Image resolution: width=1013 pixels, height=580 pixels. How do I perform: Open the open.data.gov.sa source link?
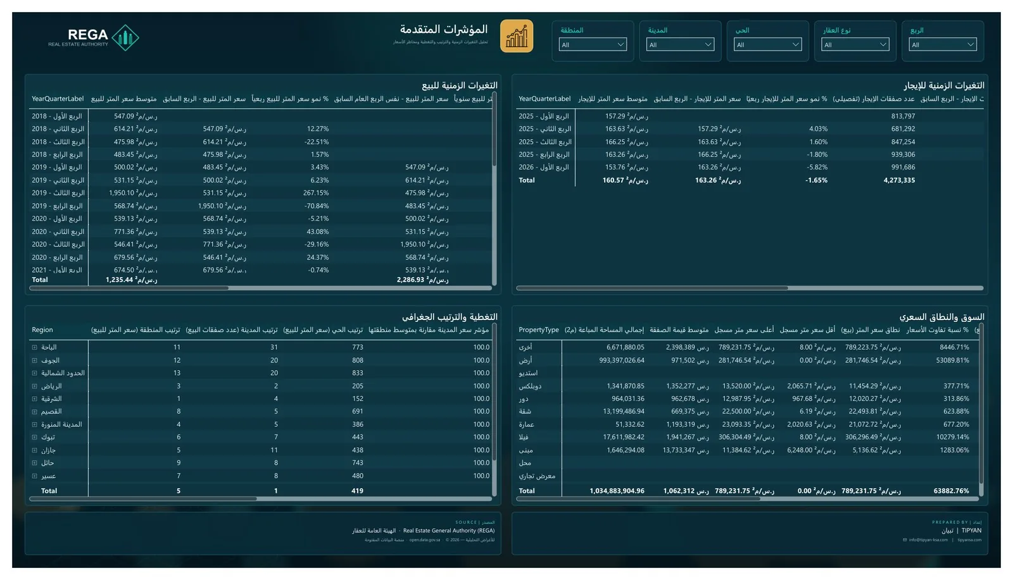tap(424, 540)
